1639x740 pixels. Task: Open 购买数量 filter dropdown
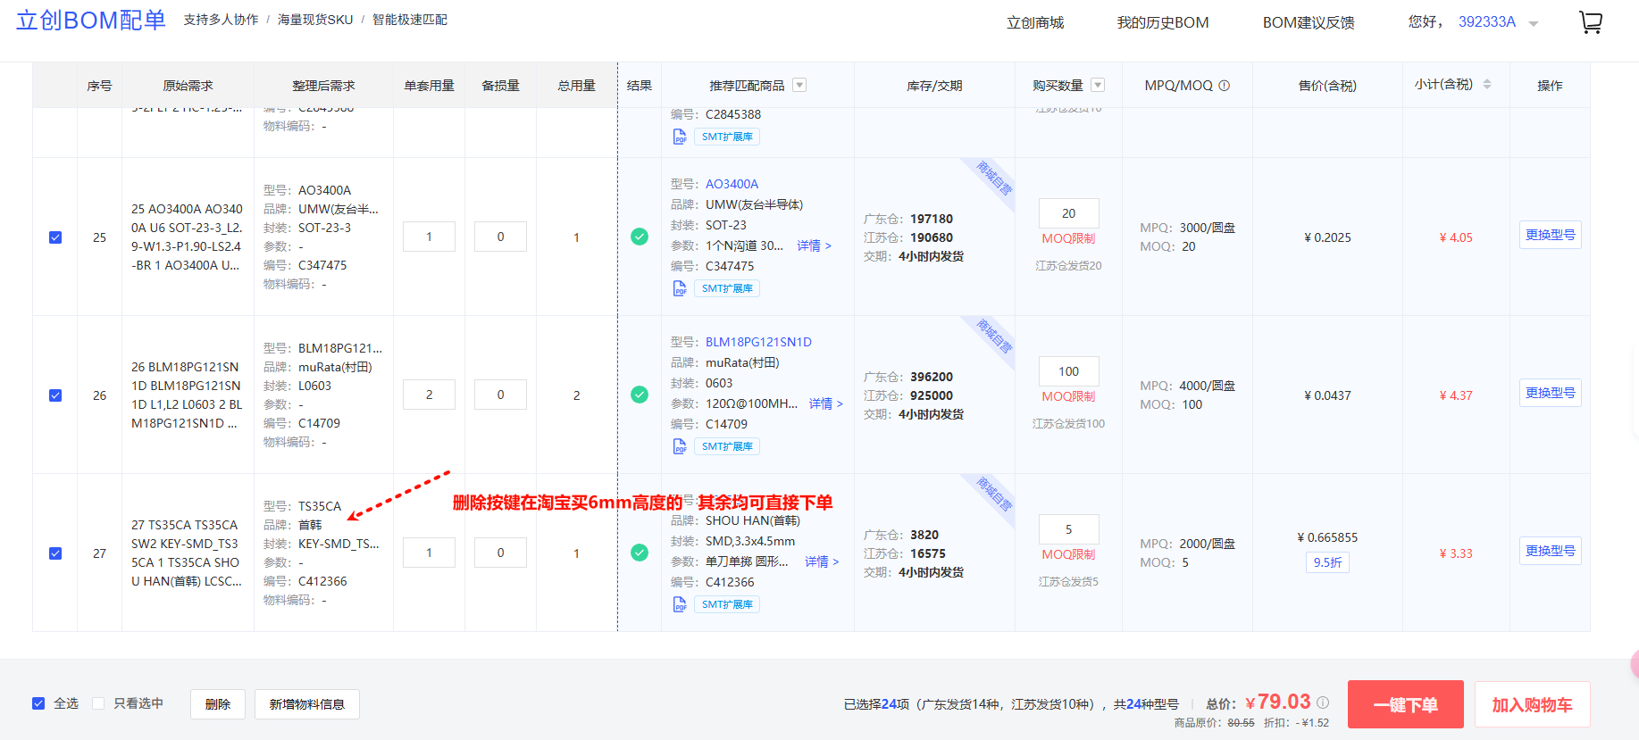coord(1098,85)
